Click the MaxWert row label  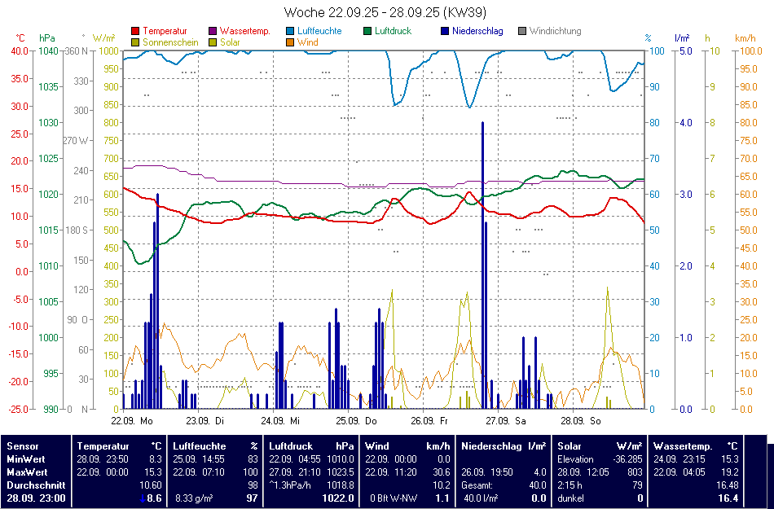27,472
